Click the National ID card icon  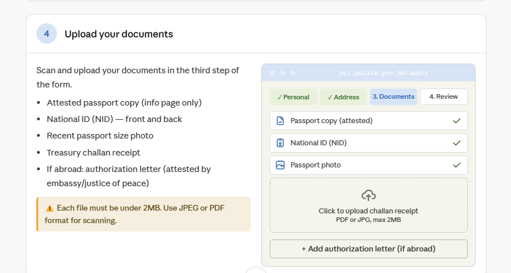(281, 143)
